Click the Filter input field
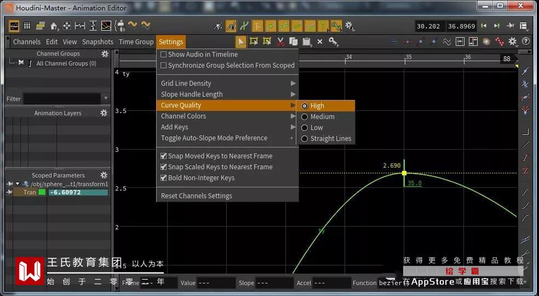This screenshot has width=539, height=296. pyautogui.click(x=62, y=99)
